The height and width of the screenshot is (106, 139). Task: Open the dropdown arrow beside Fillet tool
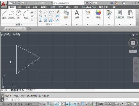[53, 16]
